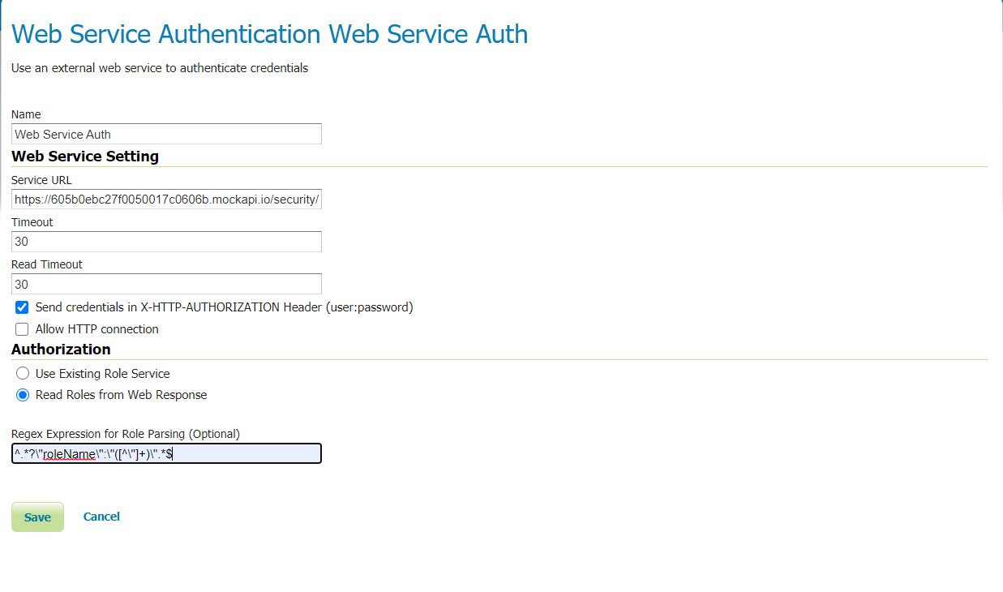Click the Name label above the first field
The width and height of the screenshot is (1003, 592).
coord(26,114)
